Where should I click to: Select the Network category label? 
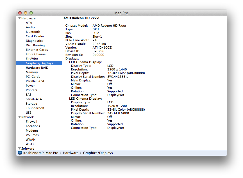28,117
